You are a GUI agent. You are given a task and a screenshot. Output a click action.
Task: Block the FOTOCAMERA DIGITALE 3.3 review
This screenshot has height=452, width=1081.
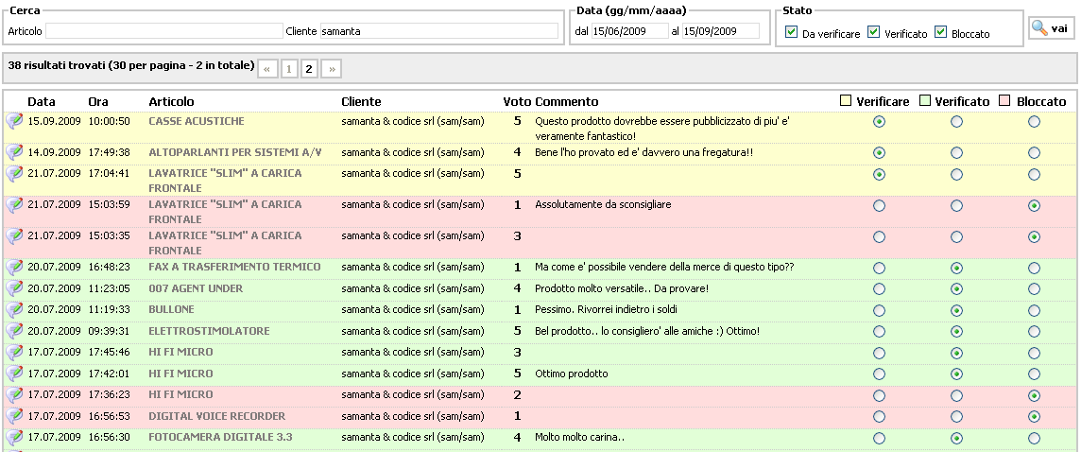1034,438
